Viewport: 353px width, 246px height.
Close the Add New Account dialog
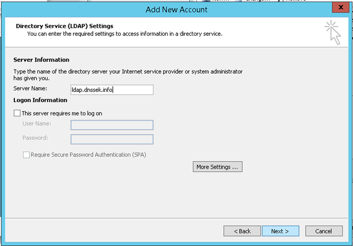338,8
